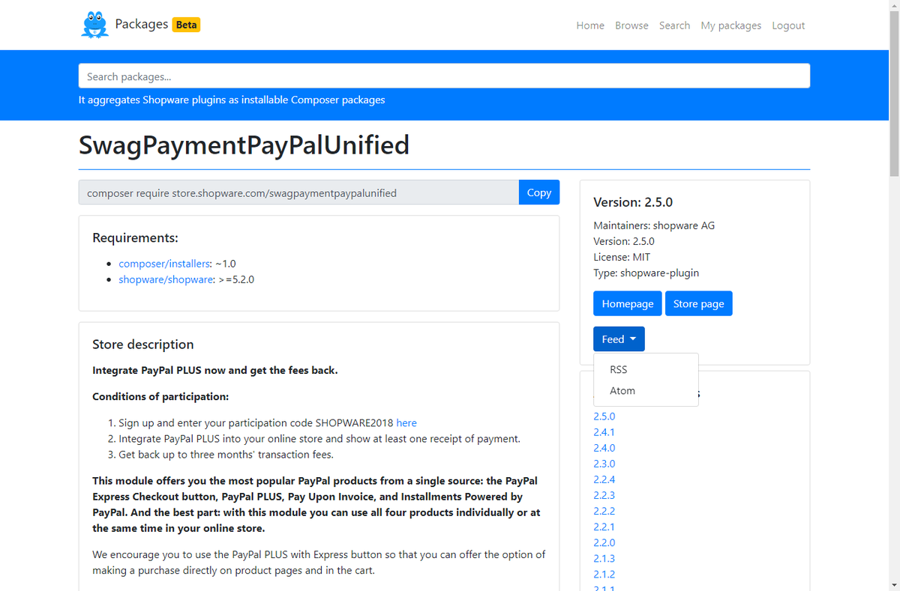The image size is (900, 591).
Task: Open version 2.2.4 link
Action: coord(604,479)
